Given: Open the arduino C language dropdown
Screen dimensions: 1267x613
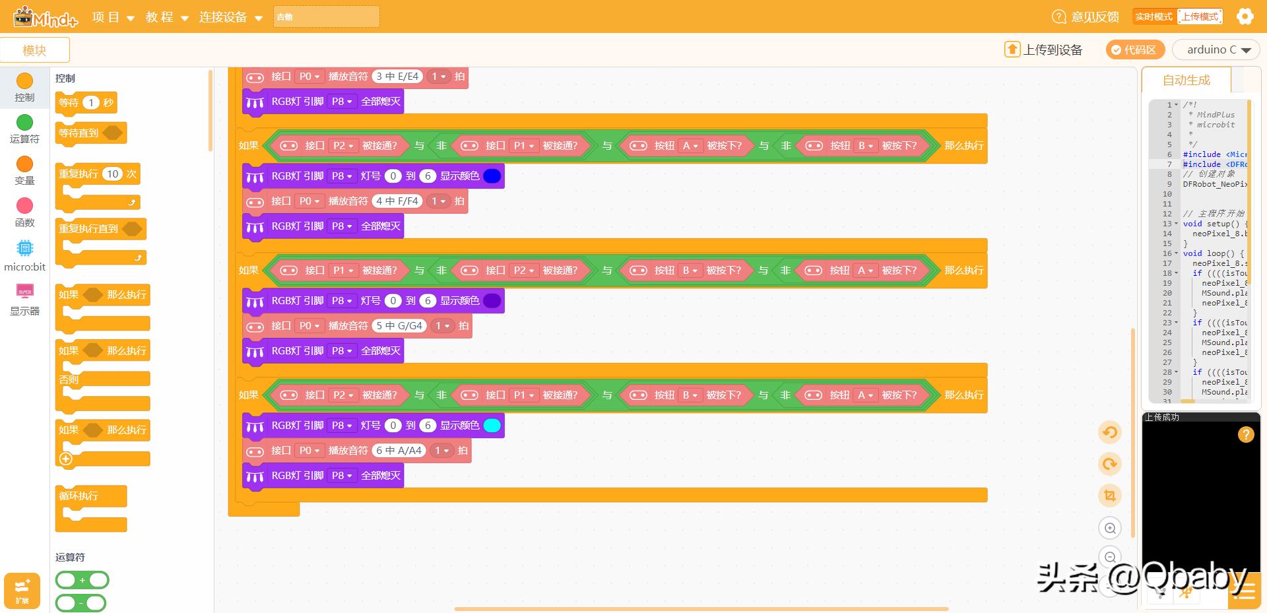Looking at the screenshot, I should point(1216,49).
